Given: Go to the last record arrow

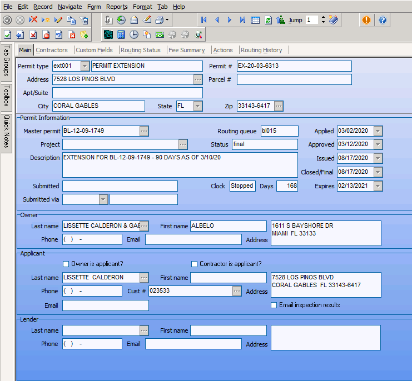Looking at the screenshot, I should 242,20.
